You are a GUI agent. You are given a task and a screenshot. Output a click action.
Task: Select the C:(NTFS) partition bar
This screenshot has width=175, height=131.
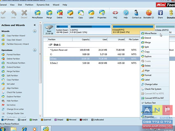tap(90, 30)
